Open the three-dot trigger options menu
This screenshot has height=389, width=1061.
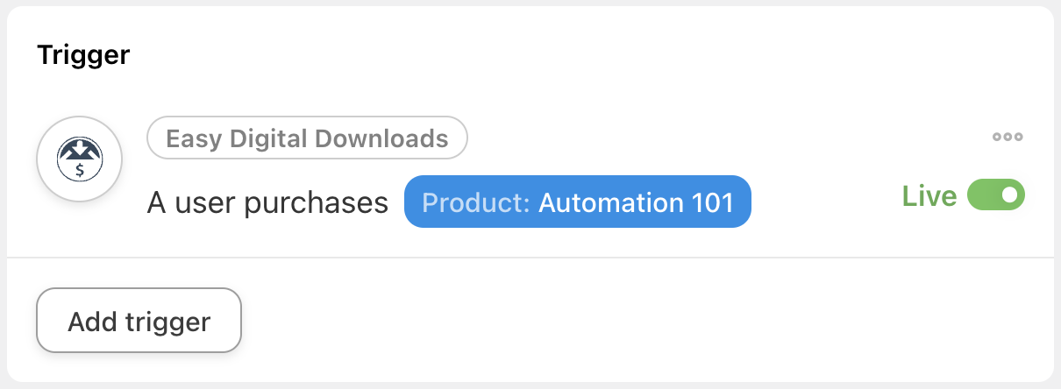(1008, 137)
